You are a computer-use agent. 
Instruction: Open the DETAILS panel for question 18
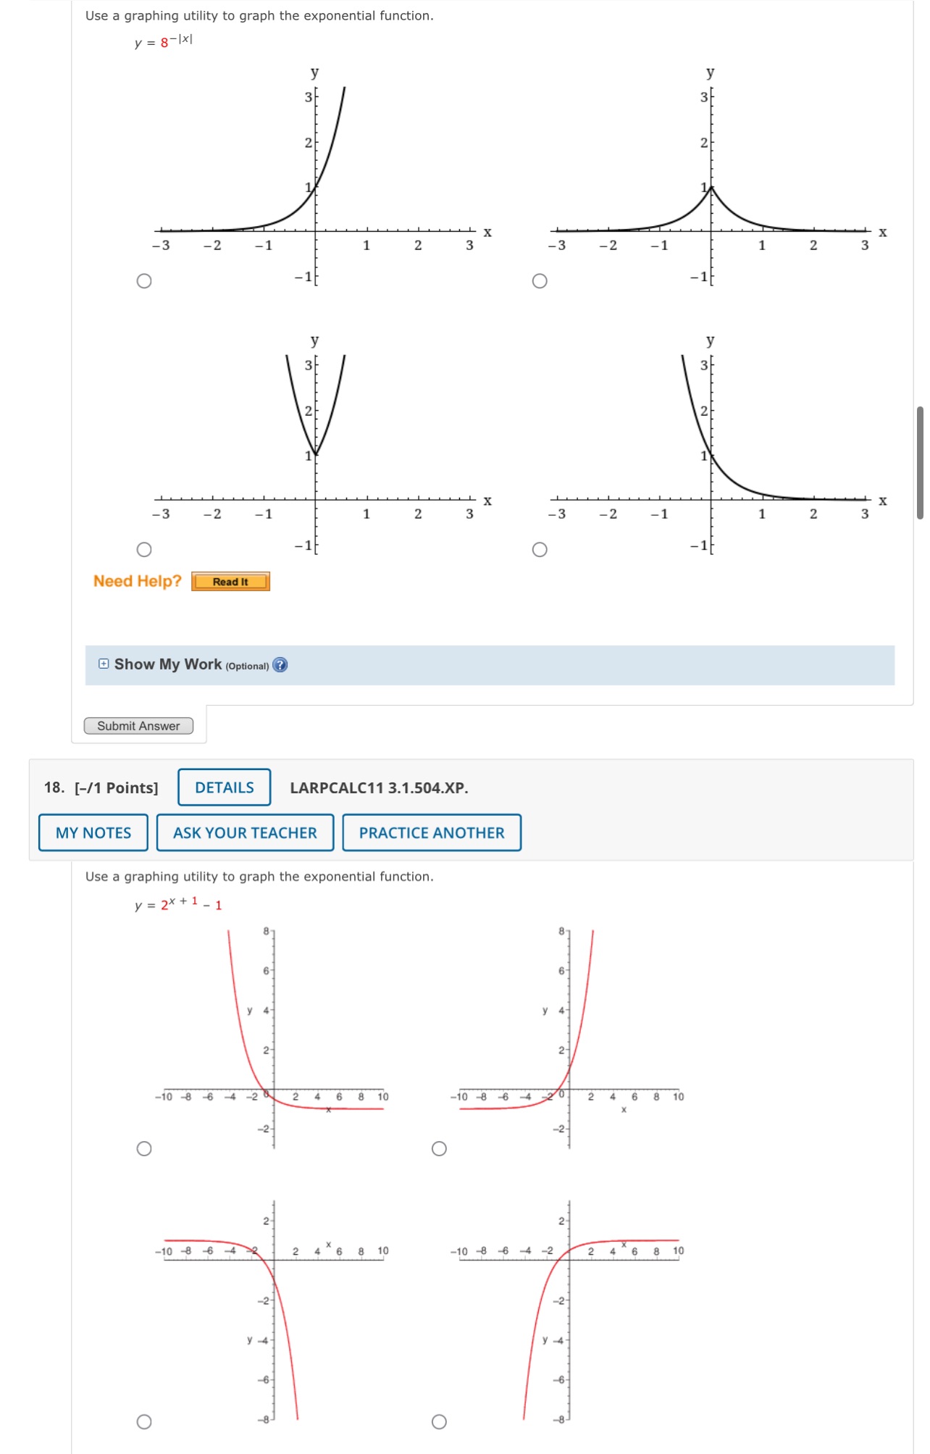[x=224, y=787]
